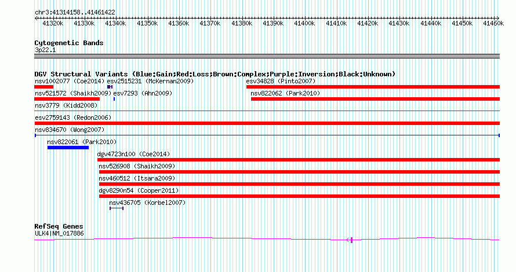Open variant label esv2515231 (McKernan2009)
516x272 pixels.
click(x=150, y=81)
